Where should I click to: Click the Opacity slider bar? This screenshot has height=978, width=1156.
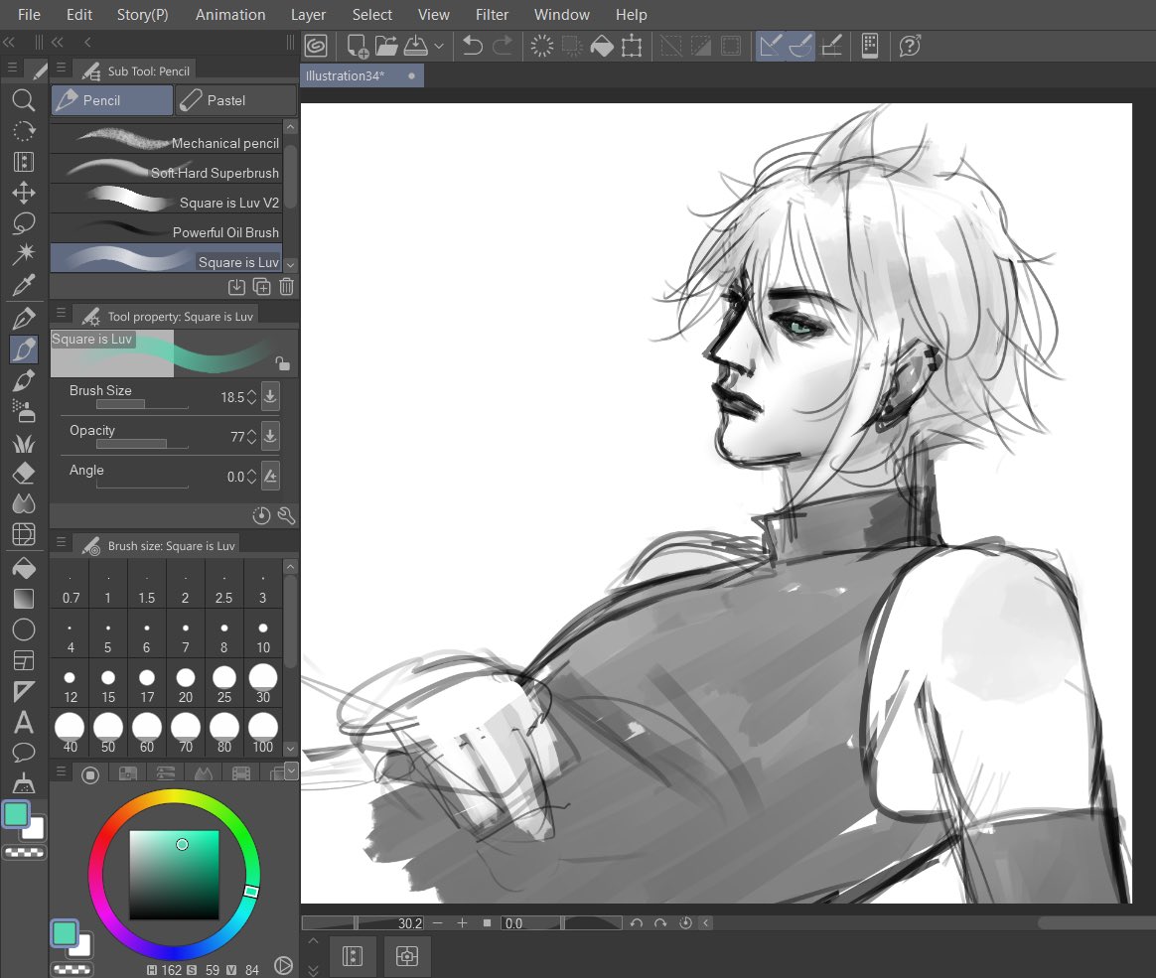click(x=142, y=445)
